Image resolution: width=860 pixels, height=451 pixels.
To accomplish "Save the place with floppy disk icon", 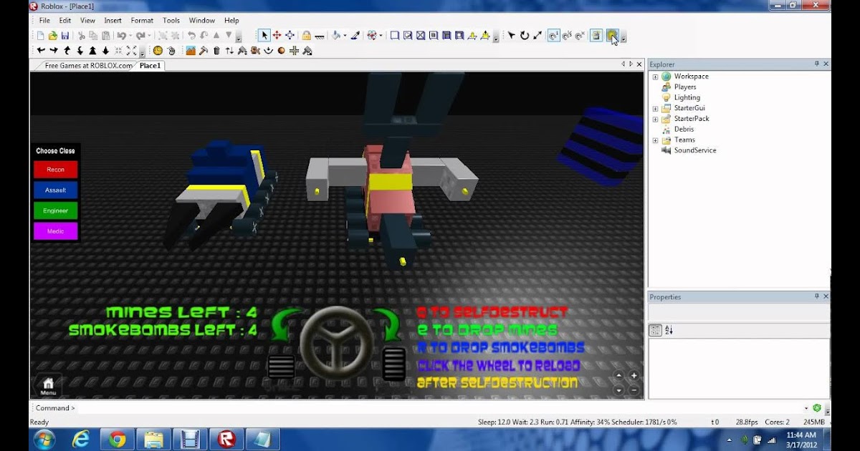I will 65,36.
